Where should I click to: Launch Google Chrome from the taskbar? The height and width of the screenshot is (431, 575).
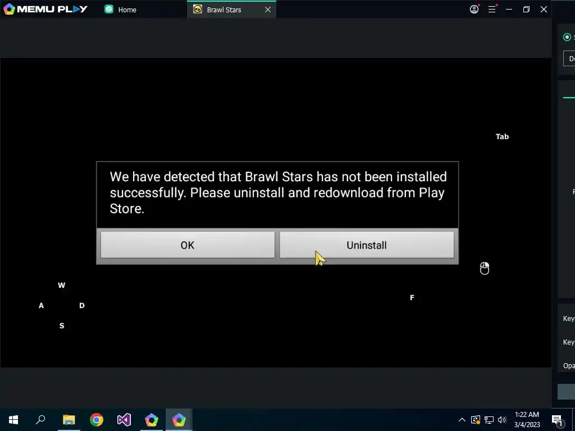coord(97,420)
